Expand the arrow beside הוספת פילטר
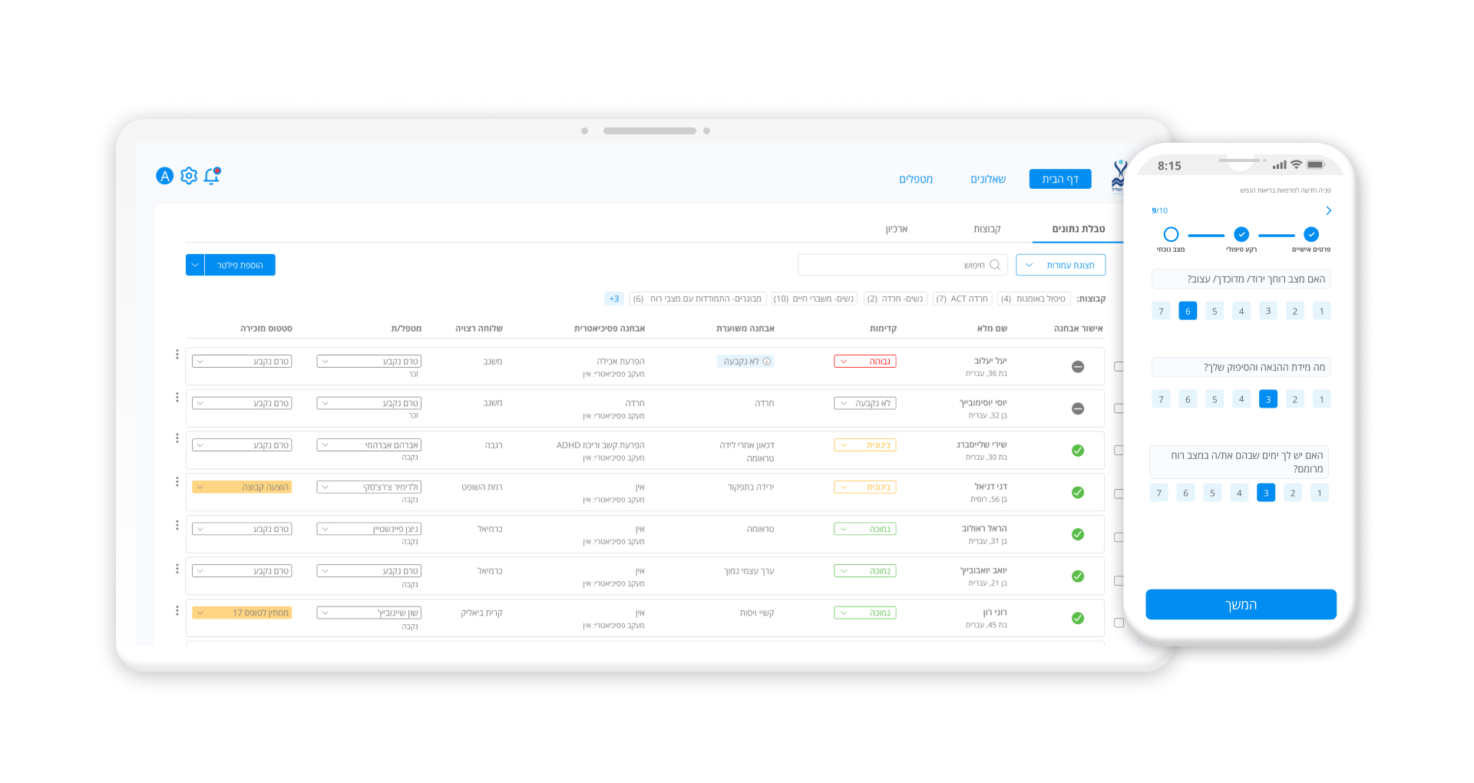Viewport: 1474px width, 783px height. (195, 265)
